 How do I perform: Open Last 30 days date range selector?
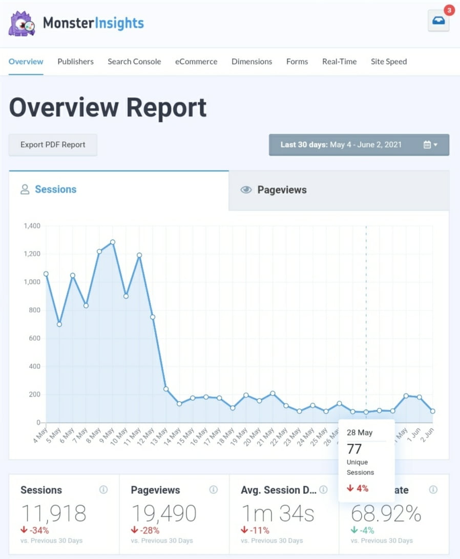click(x=359, y=144)
